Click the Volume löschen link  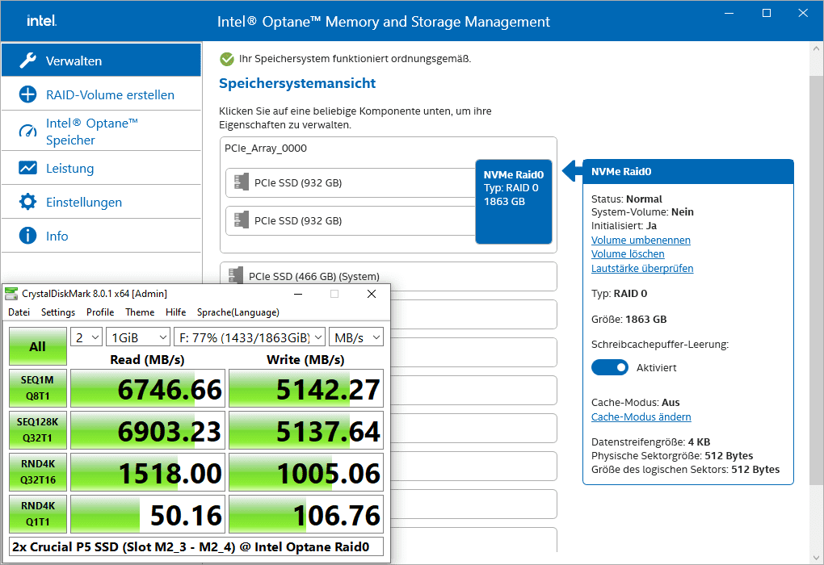click(x=628, y=254)
